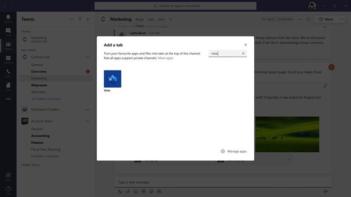Open the message Format tool
Screen dimensions: 351x197
pos(120,192)
